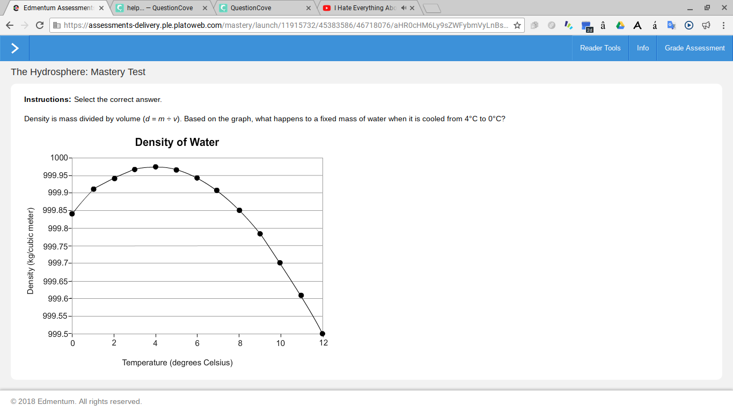
Task: Open the calendar extension with 2d badge
Action: [586, 26]
